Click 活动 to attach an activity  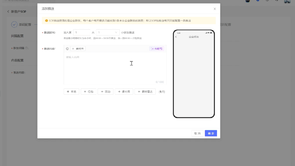[105, 91]
